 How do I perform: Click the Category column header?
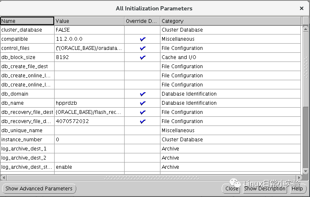pos(230,21)
